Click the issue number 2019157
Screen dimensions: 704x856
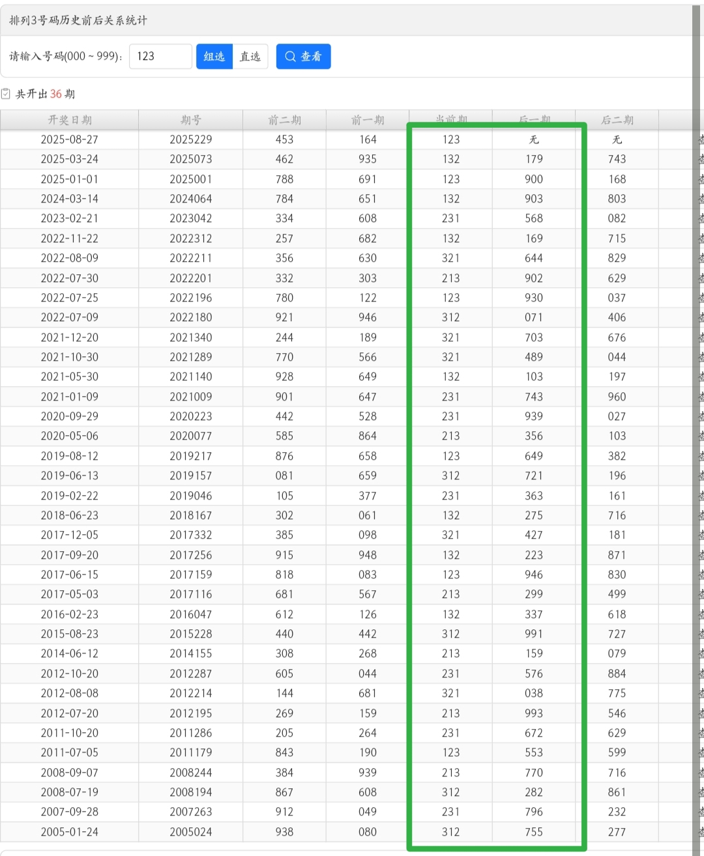[x=191, y=476]
